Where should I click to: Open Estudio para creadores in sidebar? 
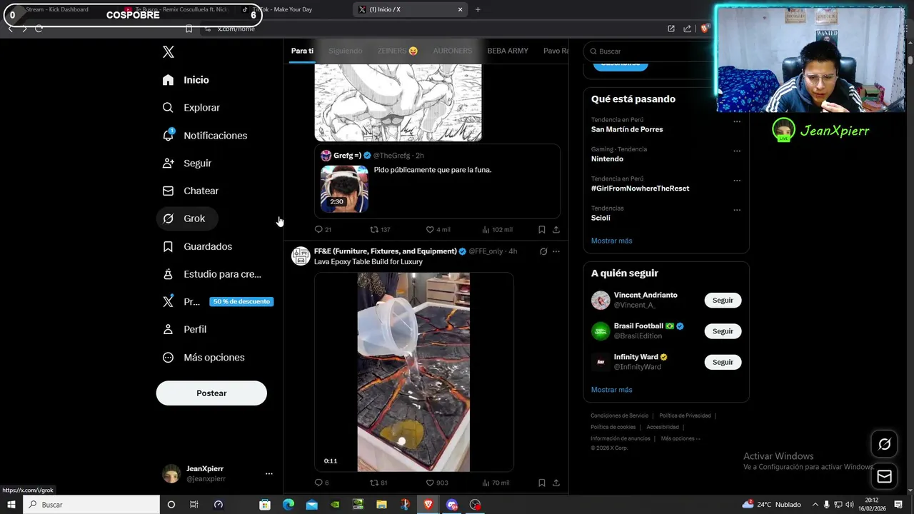click(212, 274)
